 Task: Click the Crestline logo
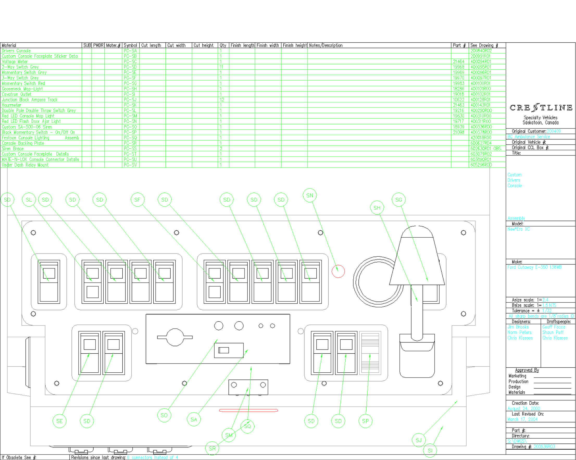click(541, 108)
